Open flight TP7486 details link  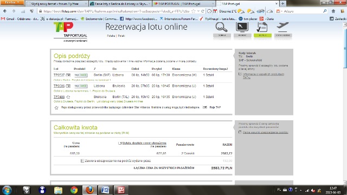coord(59,96)
